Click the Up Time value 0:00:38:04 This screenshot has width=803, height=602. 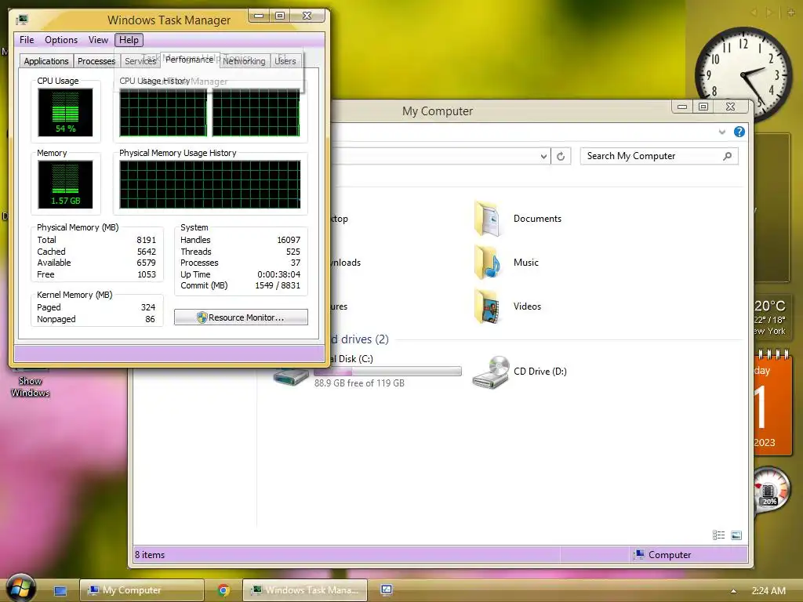coord(278,274)
